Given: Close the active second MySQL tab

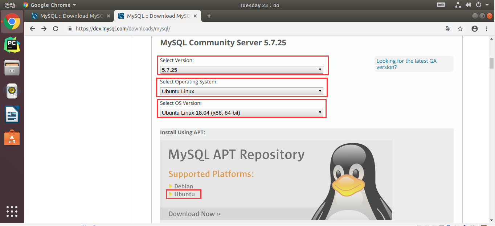Looking at the screenshot, I should (195, 16).
